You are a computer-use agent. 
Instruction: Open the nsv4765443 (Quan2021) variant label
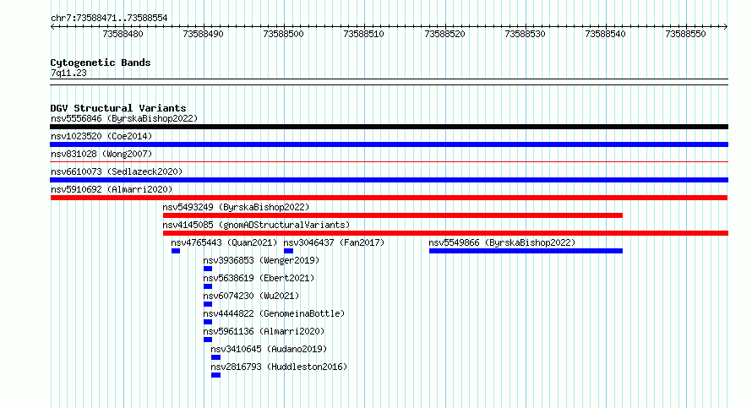point(224,242)
